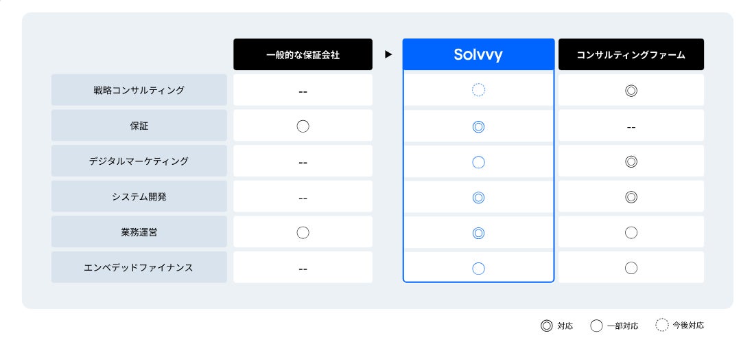The width and height of the screenshot is (741, 351).
Task: Click the Solvvy column header
Action: point(478,55)
